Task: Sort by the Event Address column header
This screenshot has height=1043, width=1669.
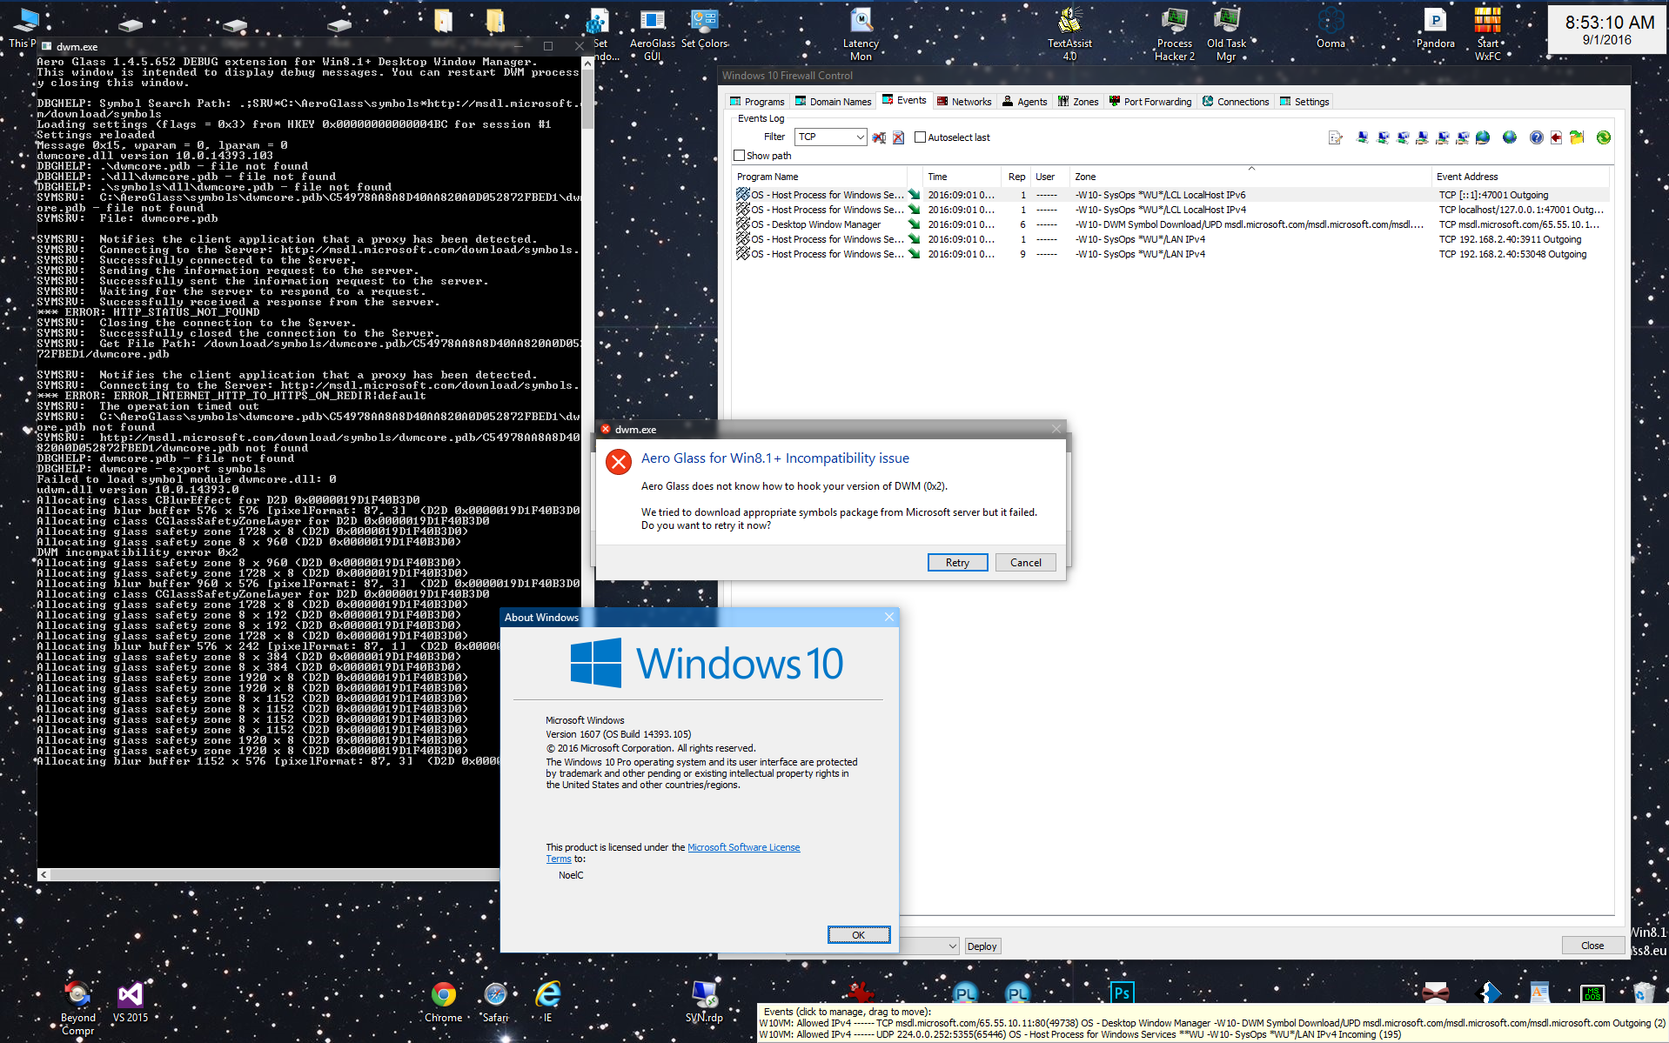Action: (1521, 177)
